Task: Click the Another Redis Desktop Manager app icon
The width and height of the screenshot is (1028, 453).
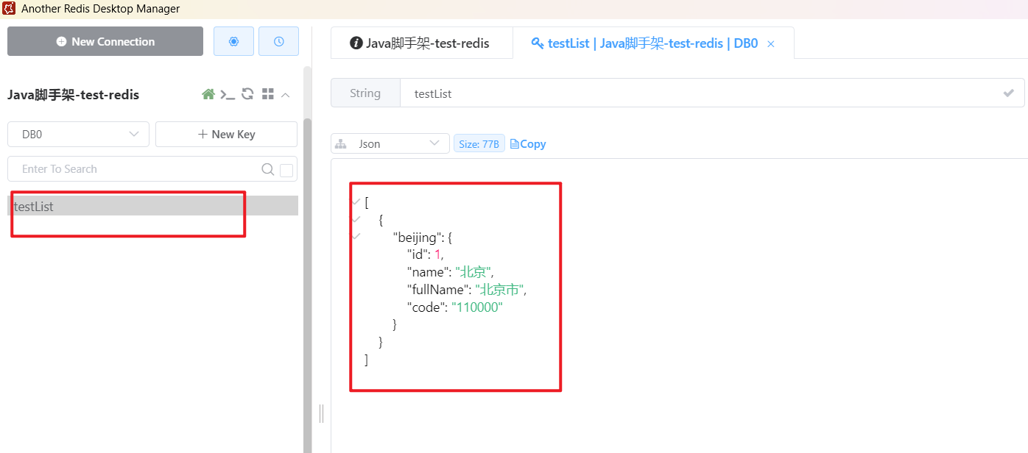Action: [9, 9]
